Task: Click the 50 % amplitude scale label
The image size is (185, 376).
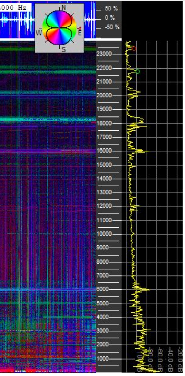Action: point(111,9)
